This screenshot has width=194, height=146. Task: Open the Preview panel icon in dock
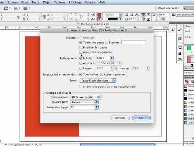(173, 30)
